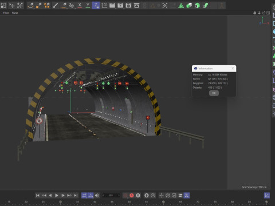275x206 pixels.
Task: Click frame 90 marker on timeline ruler
Action: point(267,201)
